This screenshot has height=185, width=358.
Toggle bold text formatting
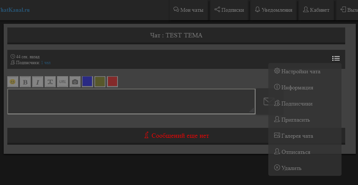[25, 82]
